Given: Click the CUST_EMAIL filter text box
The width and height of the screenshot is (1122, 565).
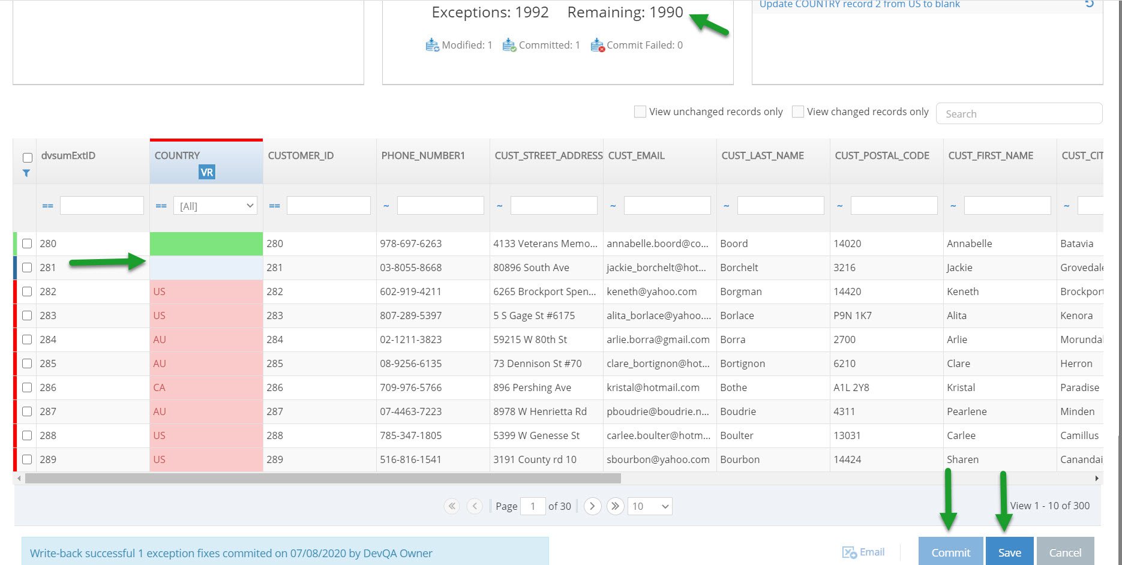Looking at the screenshot, I should tap(667, 206).
